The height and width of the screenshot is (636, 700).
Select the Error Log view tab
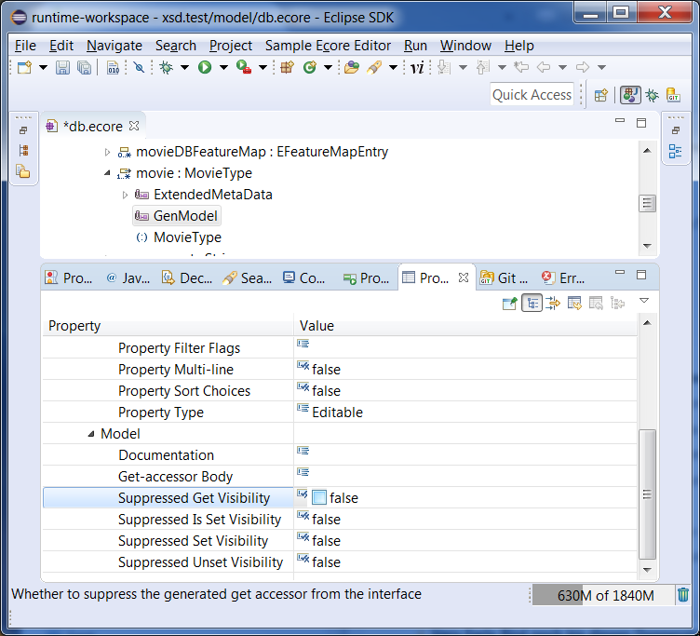(x=563, y=278)
